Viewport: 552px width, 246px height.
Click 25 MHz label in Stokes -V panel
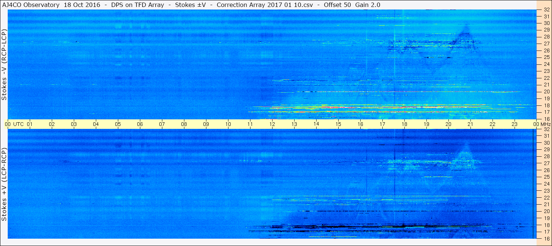coord(546,57)
